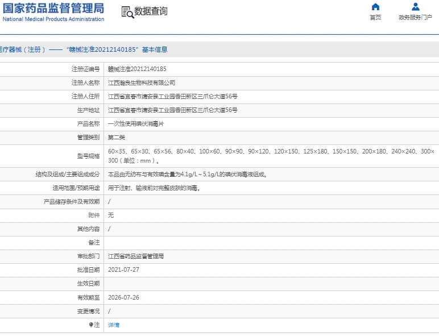
Task: Select approving department 江西省药品监督管理局
Action: click(x=136, y=256)
